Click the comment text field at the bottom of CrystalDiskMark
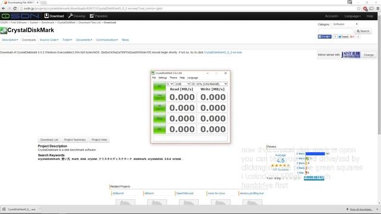The height and width of the screenshot is (214, 381). point(190,139)
